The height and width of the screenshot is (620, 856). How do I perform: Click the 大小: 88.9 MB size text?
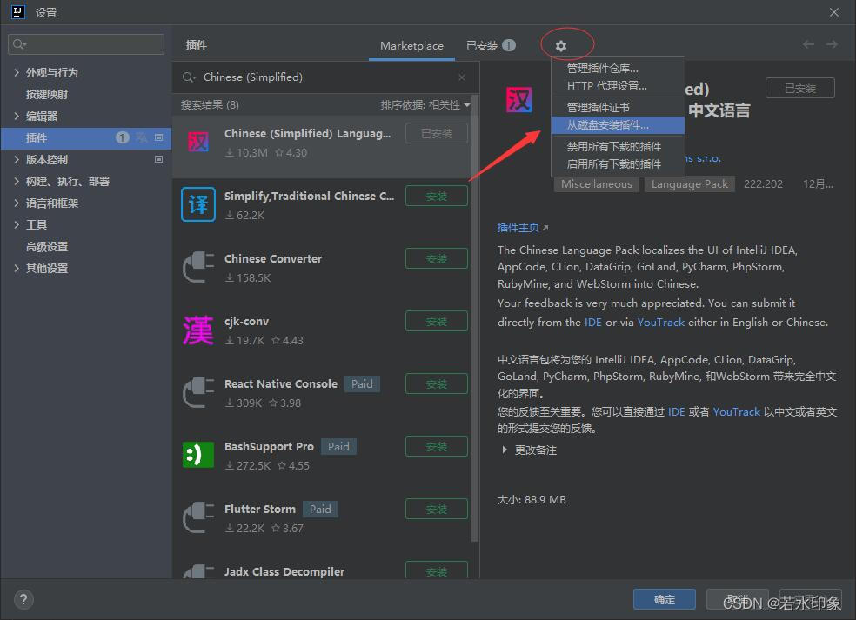(x=532, y=499)
